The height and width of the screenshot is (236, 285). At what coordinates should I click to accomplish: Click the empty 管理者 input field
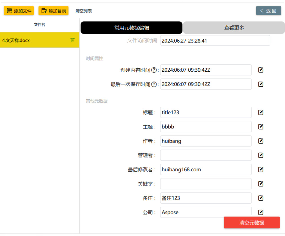[206, 155]
